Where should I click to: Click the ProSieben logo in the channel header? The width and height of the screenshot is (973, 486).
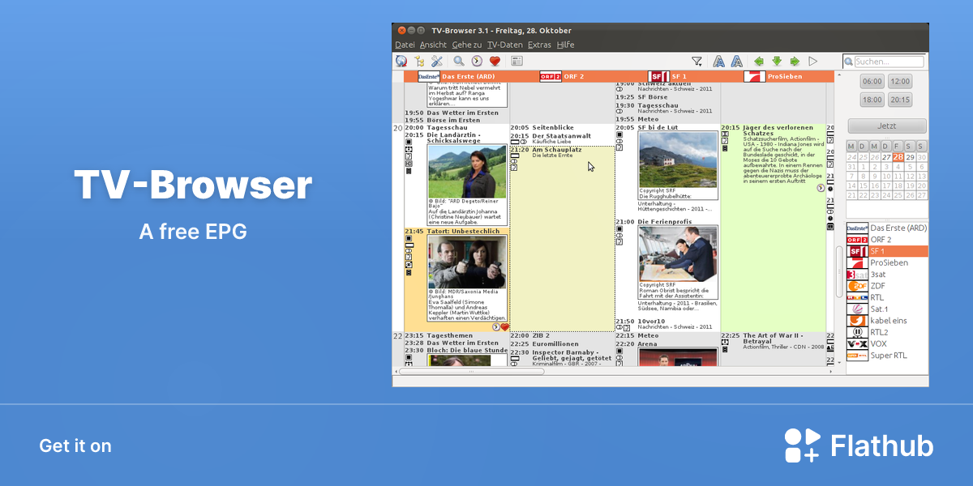(755, 76)
